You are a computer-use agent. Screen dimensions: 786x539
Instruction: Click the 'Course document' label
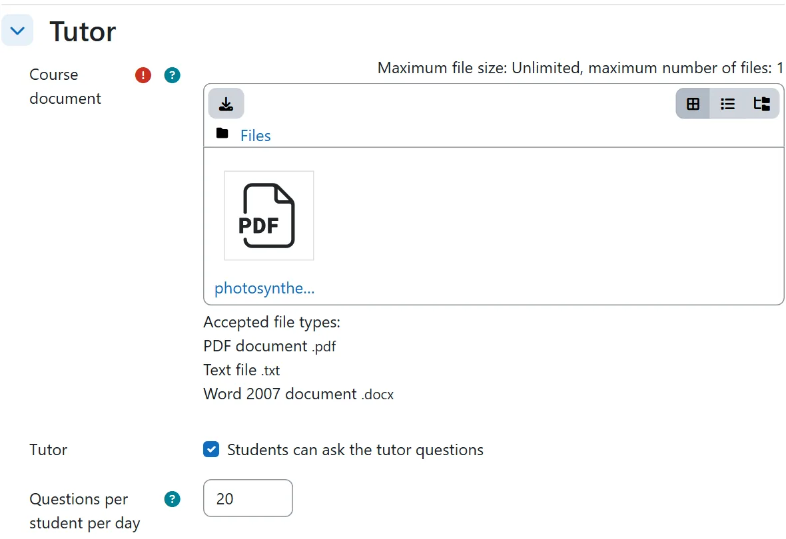(x=65, y=87)
